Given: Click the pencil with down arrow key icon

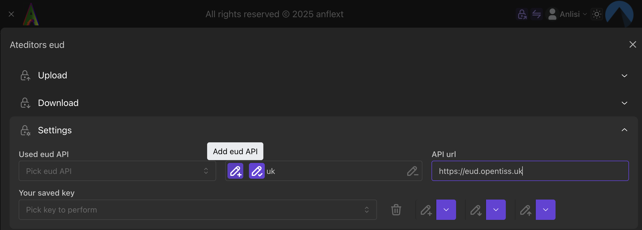Looking at the screenshot, I should 476,210.
